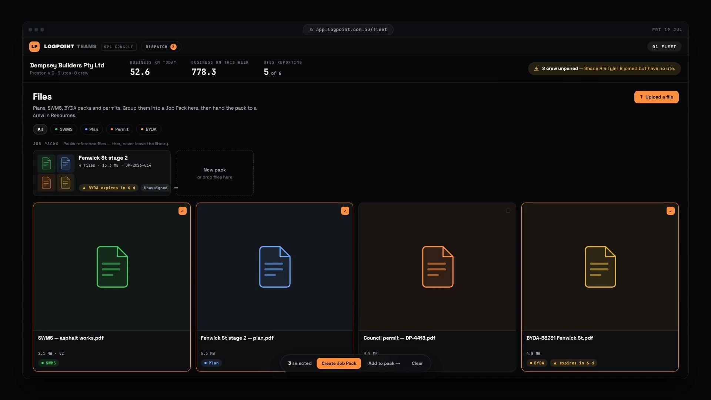Click green SWMS file icon in Fenwick pack
711x400 pixels.
46,163
